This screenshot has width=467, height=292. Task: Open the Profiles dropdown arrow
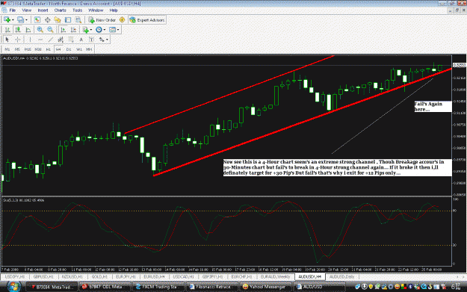pos(26,20)
